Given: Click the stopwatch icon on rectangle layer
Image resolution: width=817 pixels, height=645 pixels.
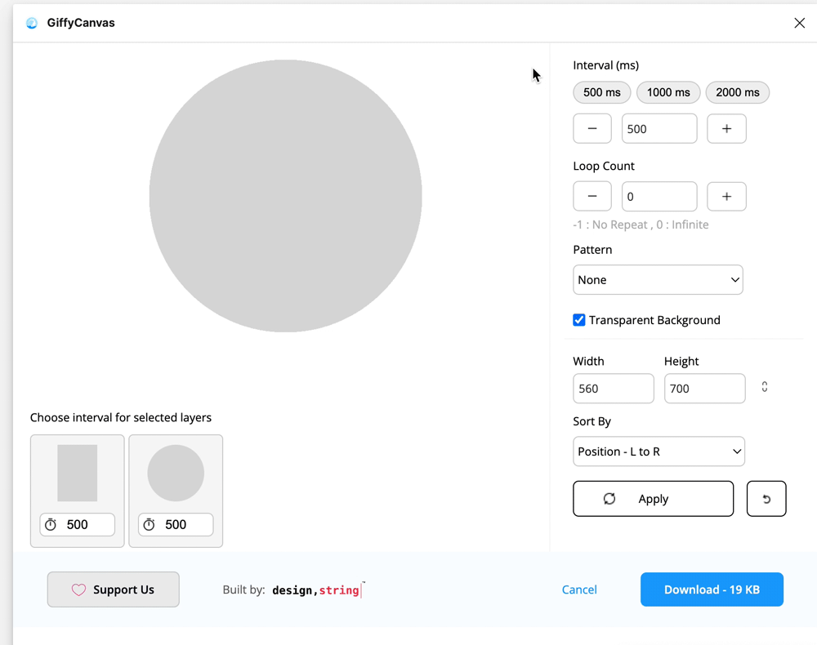Looking at the screenshot, I should pos(51,524).
